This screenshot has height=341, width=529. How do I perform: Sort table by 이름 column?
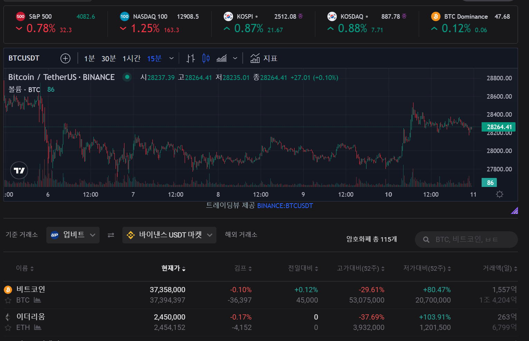25,268
